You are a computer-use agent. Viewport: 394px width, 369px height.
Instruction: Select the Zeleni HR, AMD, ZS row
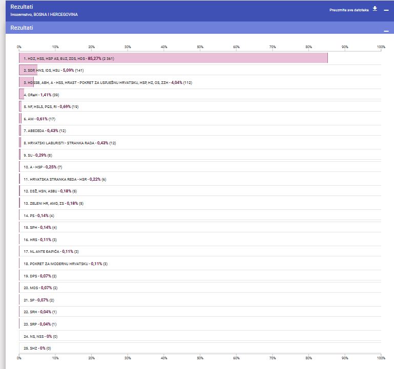pos(53,203)
